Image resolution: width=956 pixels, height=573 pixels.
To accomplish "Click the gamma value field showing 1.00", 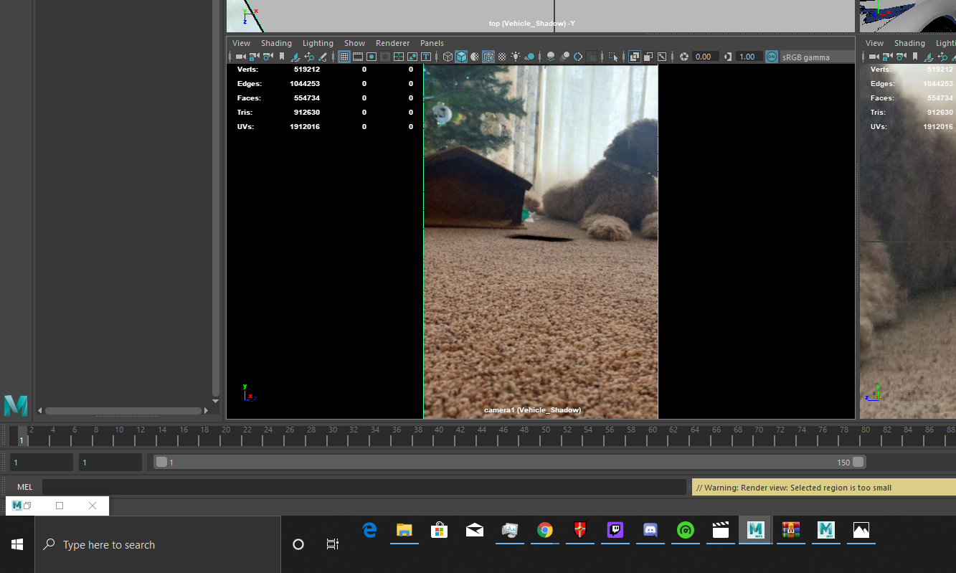I will pyautogui.click(x=748, y=57).
